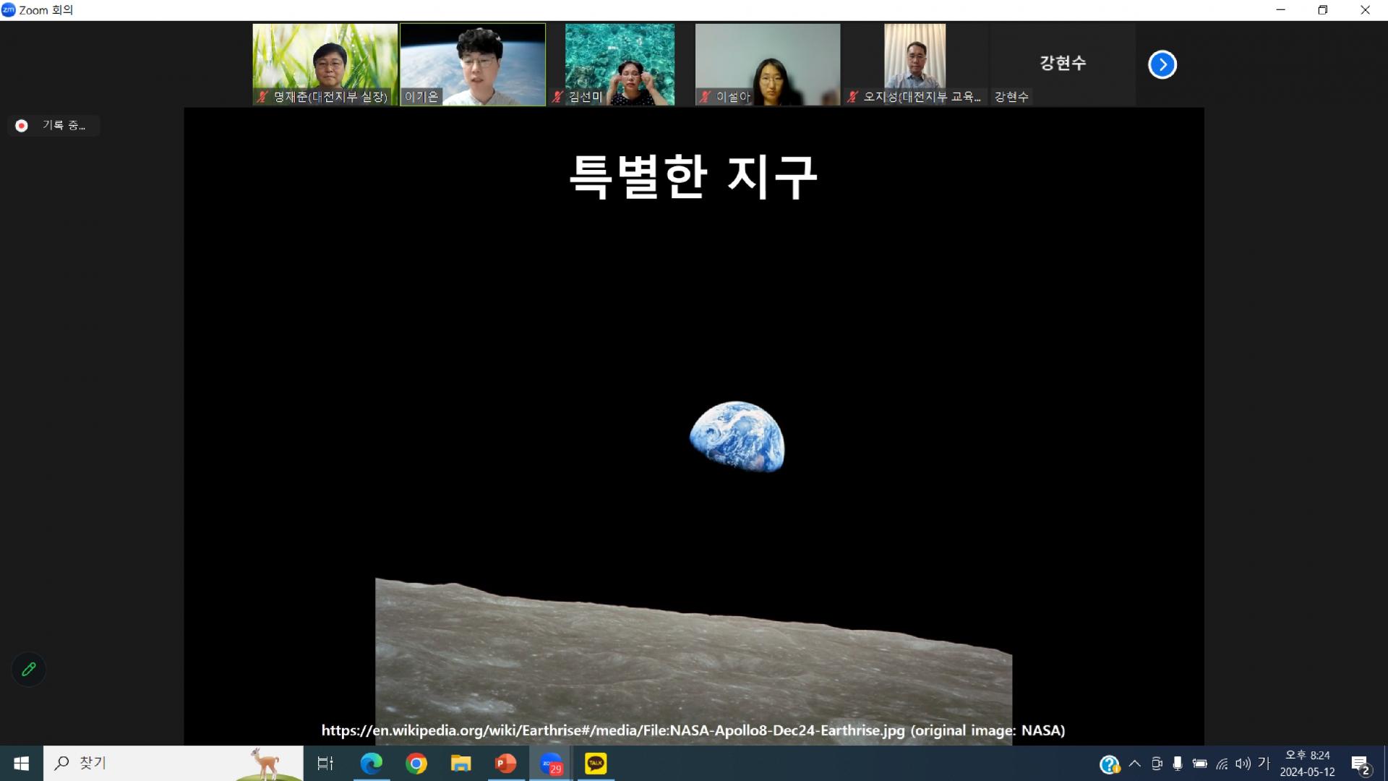Open the Wi-Fi network tray icon

[1222, 763]
